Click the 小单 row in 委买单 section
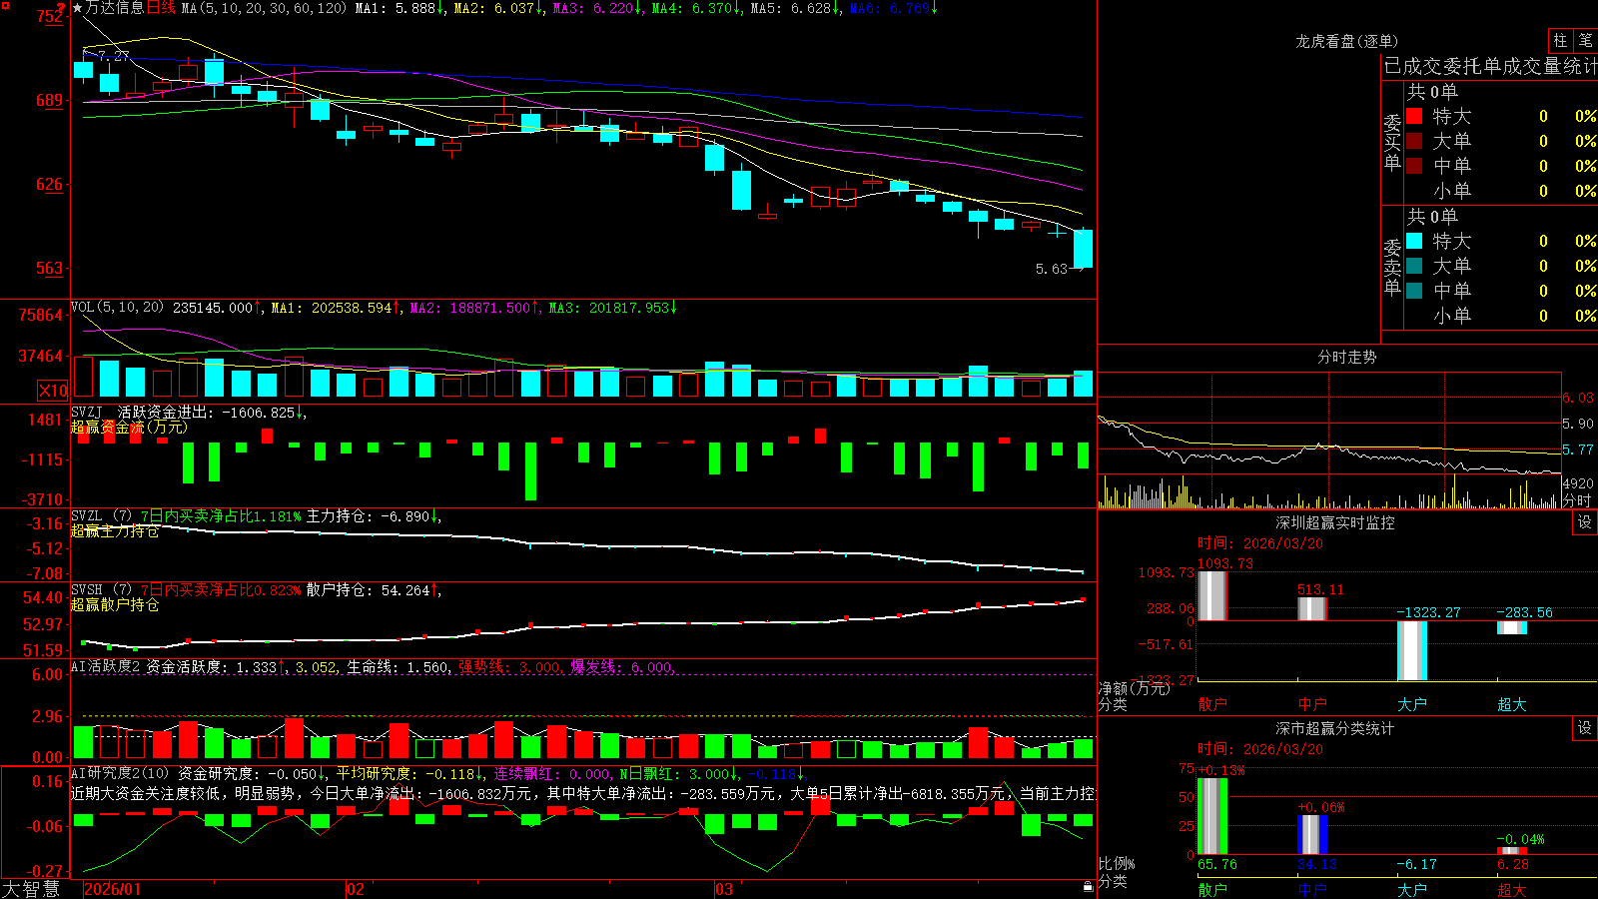Image resolution: width=1598 pixels, height=899 pixels. 1501,191
